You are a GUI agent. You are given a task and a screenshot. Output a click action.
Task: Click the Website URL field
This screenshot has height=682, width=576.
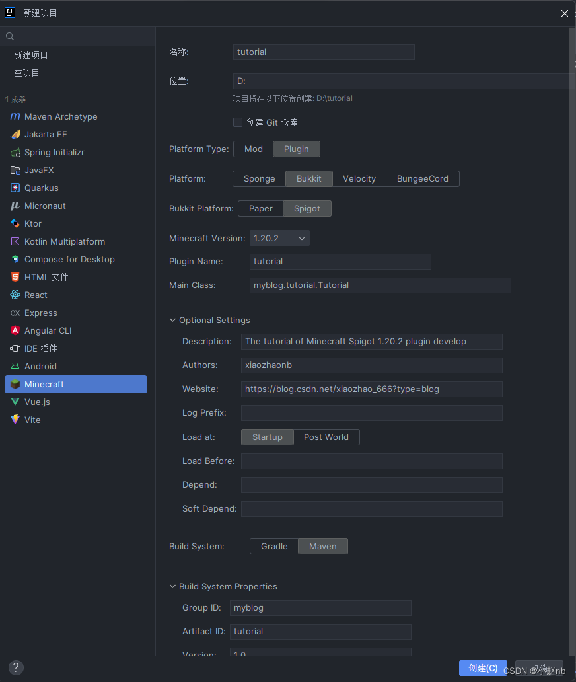click(x=372, y=389)
